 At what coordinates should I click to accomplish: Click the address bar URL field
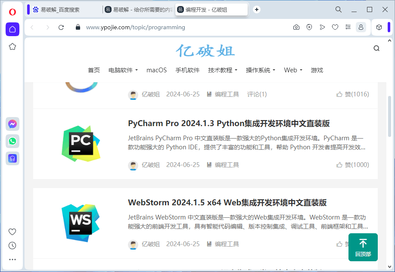point(172,27)
